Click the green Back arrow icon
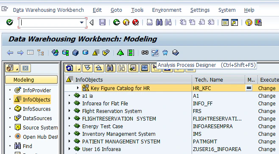 pyautogui.click(x=117, y=22)
